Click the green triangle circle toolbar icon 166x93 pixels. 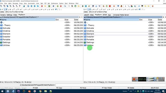75,6
